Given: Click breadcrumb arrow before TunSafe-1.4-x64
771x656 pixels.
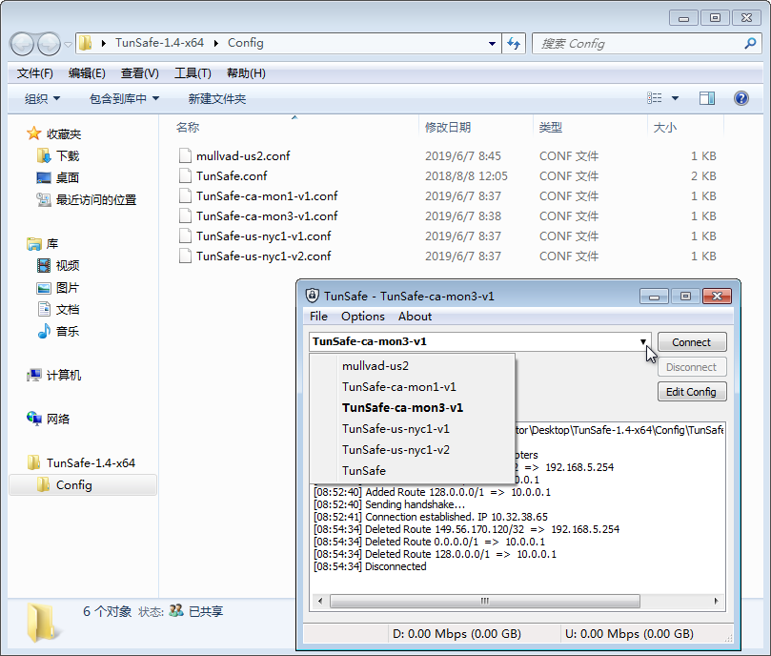Looking at the screenshot, I should (103, 43).
